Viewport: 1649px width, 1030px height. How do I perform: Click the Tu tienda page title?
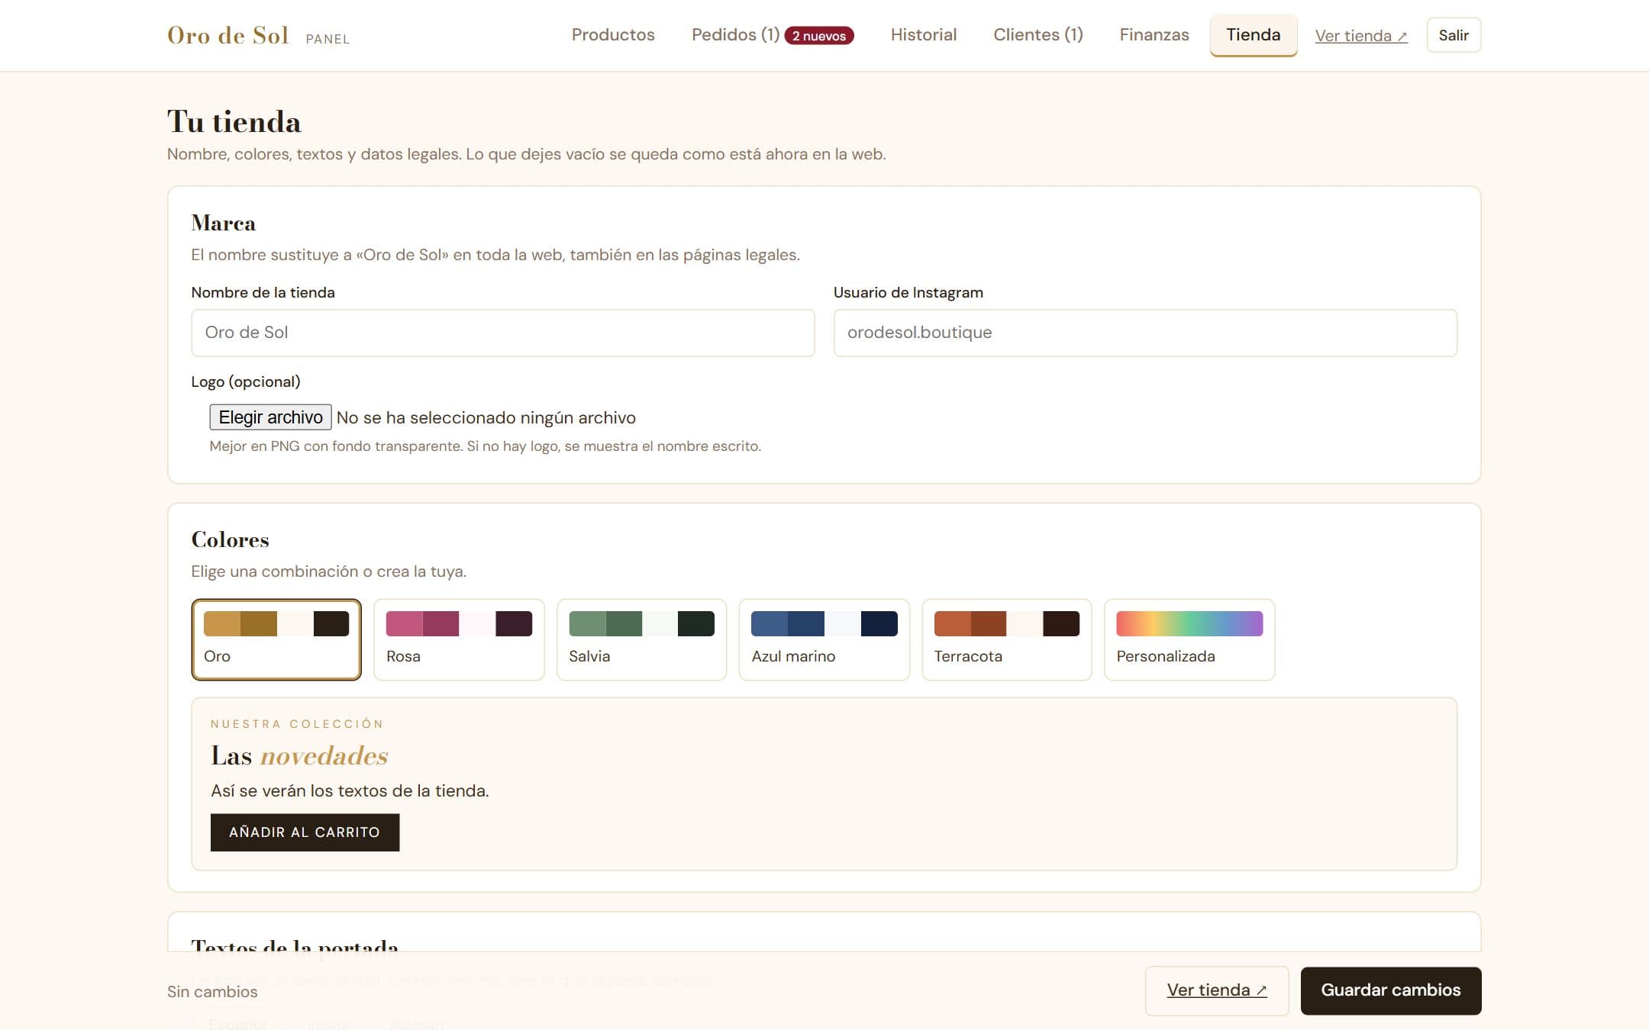(x=234, y=122)
